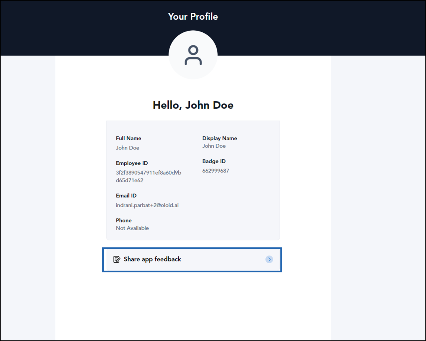Select the Display Name label

(x=220, y=138)
